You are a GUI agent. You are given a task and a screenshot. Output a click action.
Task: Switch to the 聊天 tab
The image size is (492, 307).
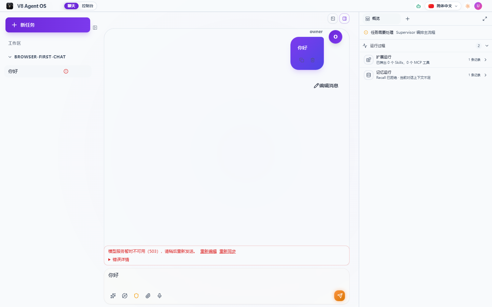pos(71,6)
